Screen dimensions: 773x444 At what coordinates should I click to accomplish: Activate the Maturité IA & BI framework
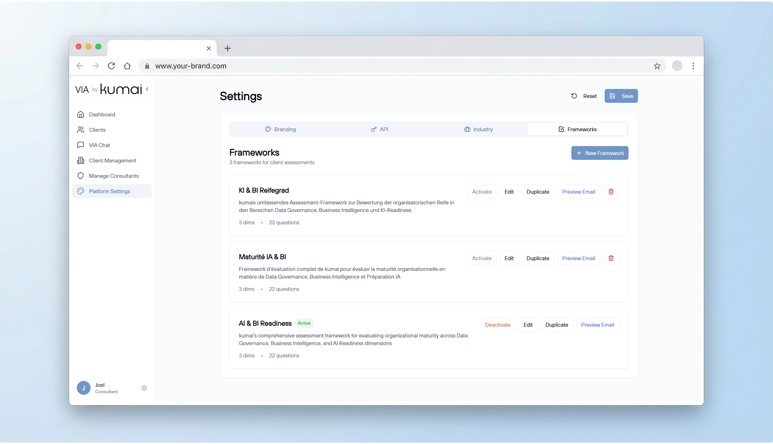(x=482, y=258)
